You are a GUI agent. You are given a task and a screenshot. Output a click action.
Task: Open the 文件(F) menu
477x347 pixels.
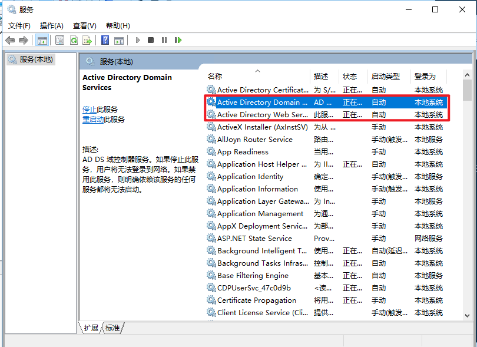point(19,25)
